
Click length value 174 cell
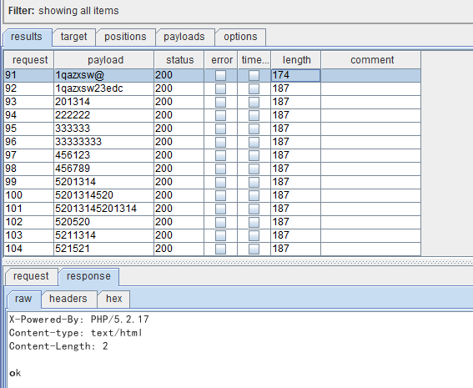pyautogui.click(x=295, y=75)
